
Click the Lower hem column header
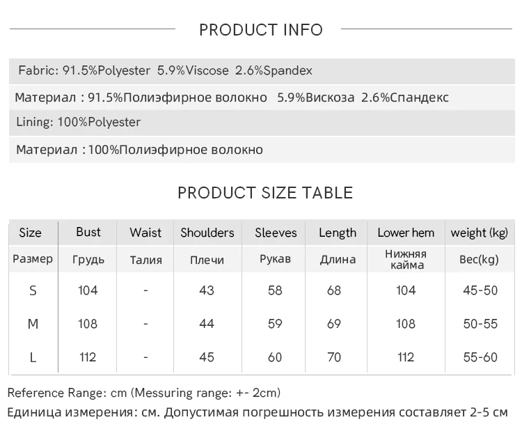(406, 233)
